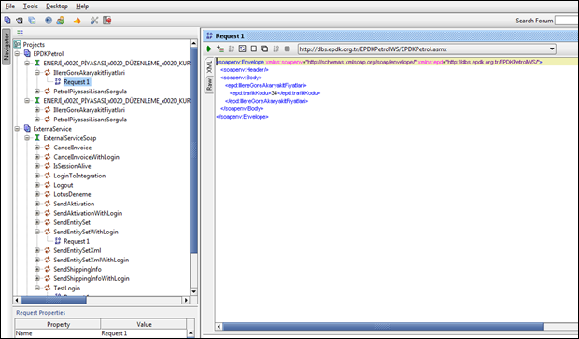Click the ExternalServiceSoap green interface icon
The image size is (579, 339).
37,138
